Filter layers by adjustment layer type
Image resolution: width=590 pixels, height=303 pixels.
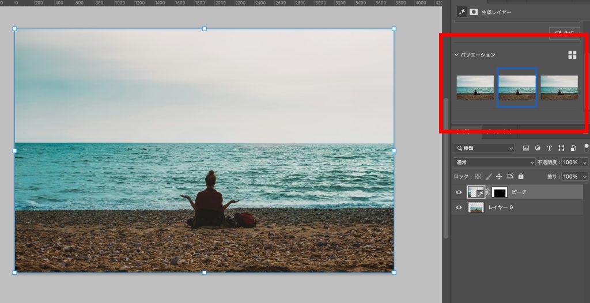[x=538, y=148]
